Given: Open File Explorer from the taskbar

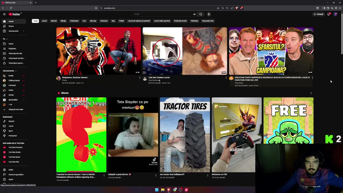Looking at the screenshot, I should tap(163, 190).
